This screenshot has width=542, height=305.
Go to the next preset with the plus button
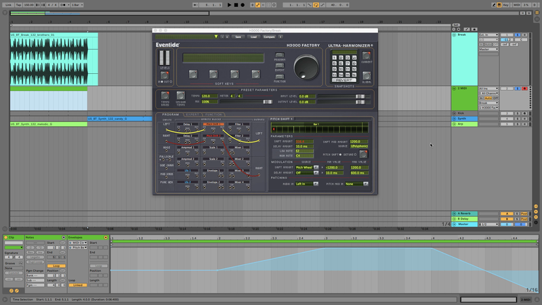tap(227, 37)
